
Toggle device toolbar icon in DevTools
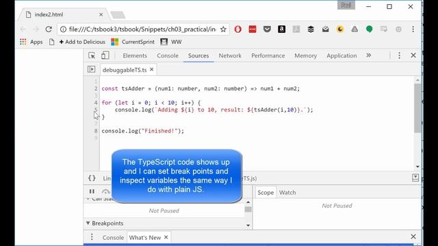click(x=105, y=55)
